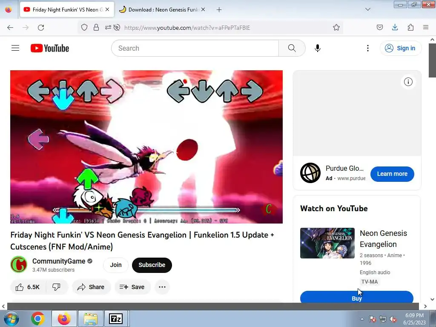The height and width of the screenshot is (327, 436).
Task: Open more actions three-dot button
Action: tap(162, 287)
